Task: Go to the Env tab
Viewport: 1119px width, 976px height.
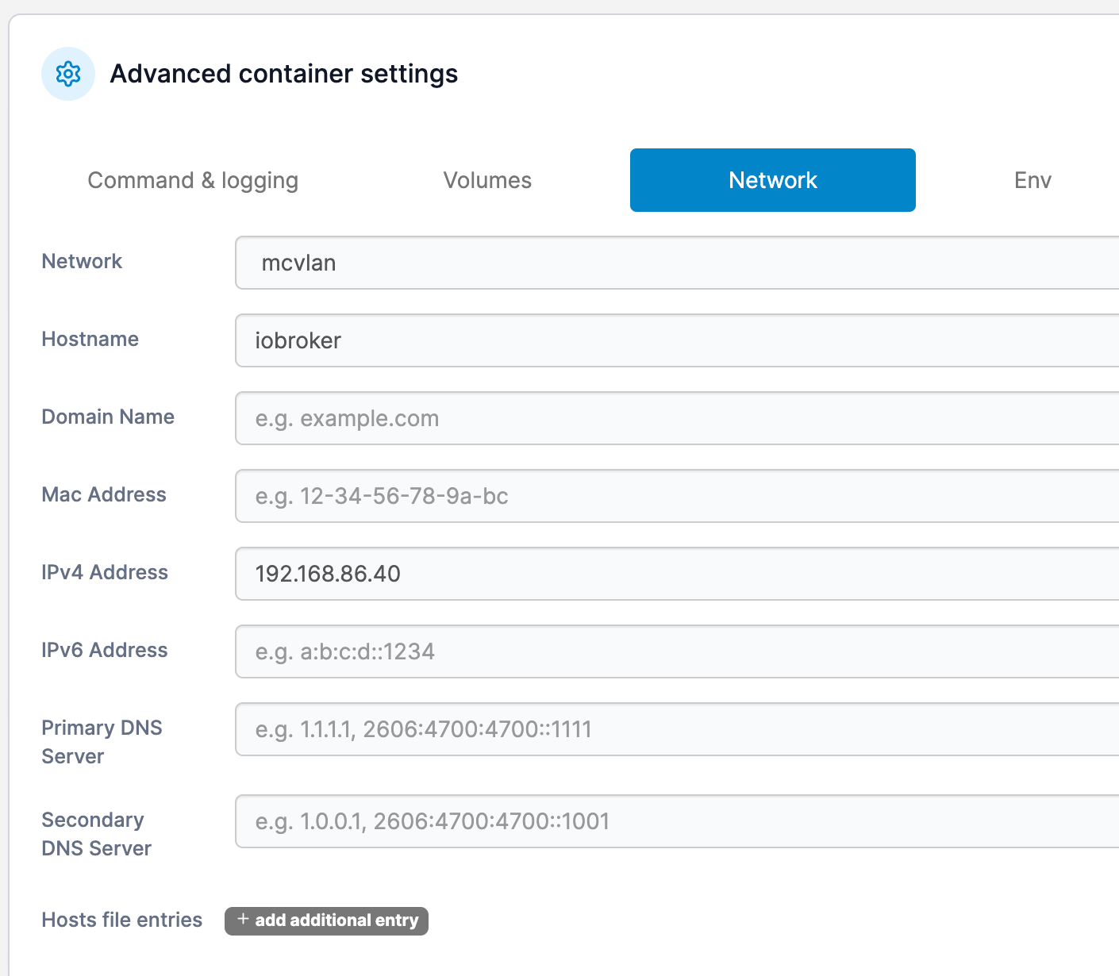Action: pyautogui.click(x=1032, y=180)
